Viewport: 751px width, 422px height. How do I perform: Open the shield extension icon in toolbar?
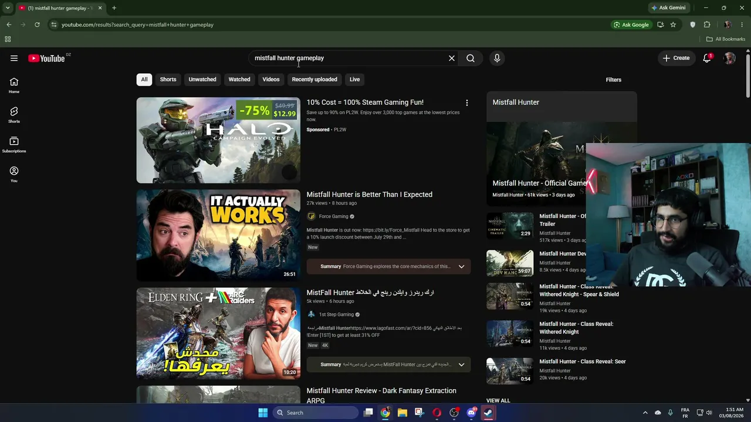693,25
